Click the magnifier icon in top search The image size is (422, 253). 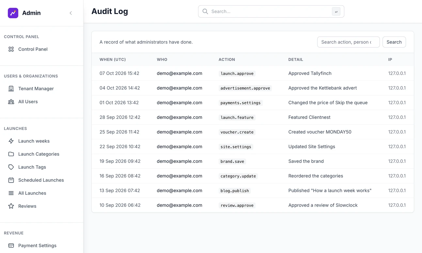point(205,11)
